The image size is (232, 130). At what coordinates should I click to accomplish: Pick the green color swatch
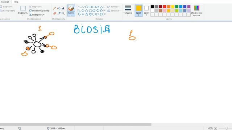(x=177, y=6)
